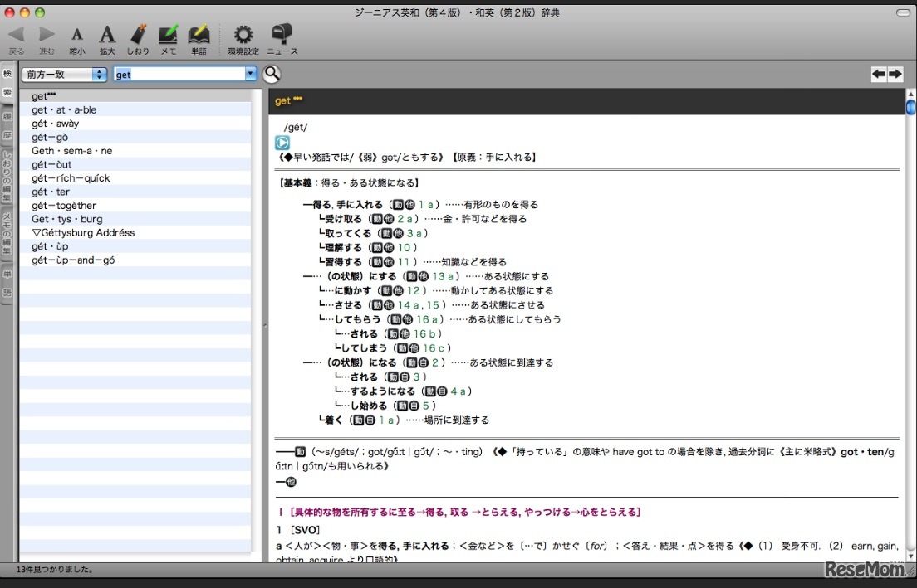
Task: Open the search field history dropdown arrow
Action: coord(250,74)
